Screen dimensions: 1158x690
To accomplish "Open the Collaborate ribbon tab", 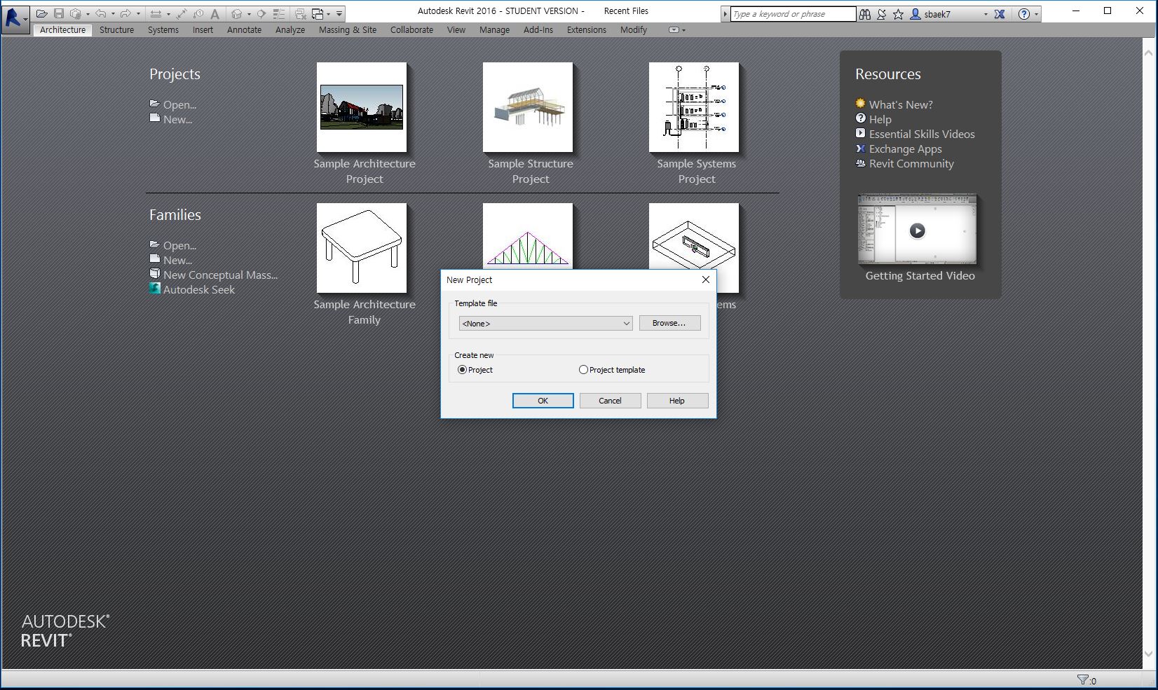I will pos(411,30).
